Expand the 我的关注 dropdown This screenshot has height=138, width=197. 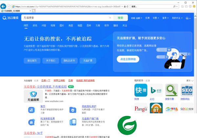coord(177,18)
